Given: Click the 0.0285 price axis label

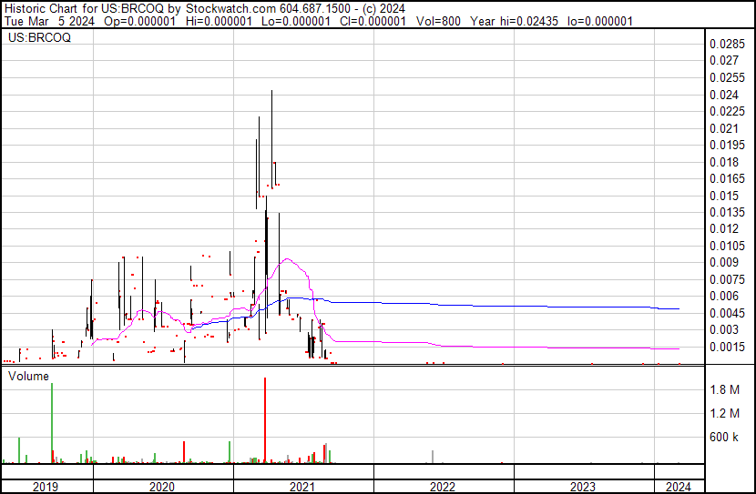Looking at the screenshot, I should pos(728,44).
